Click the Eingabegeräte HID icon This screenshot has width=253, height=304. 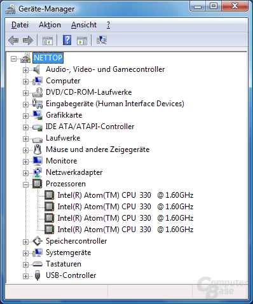click(38, 104)
